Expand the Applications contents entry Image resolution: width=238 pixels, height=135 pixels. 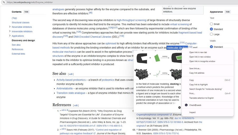tap(10, 36)
